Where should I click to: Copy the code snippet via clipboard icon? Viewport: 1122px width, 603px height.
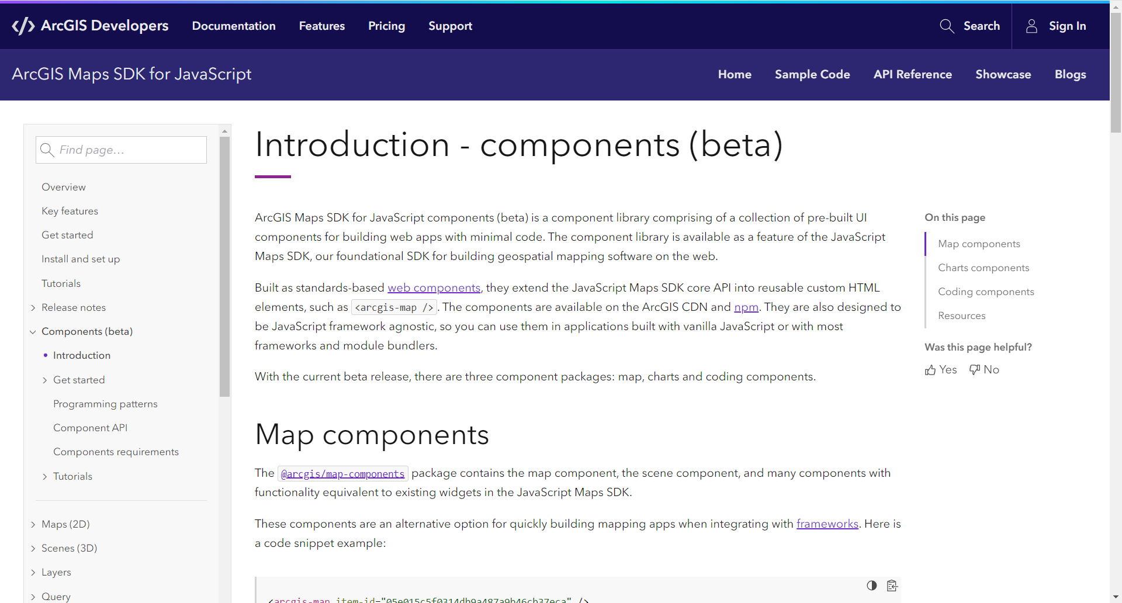892,585
